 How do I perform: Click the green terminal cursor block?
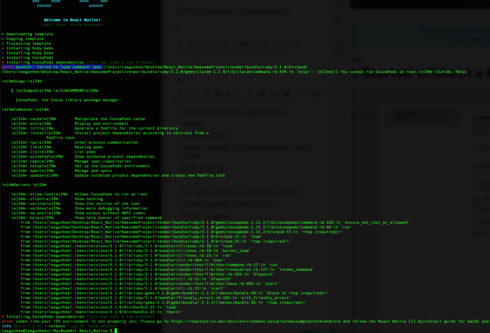pos(116,331)
